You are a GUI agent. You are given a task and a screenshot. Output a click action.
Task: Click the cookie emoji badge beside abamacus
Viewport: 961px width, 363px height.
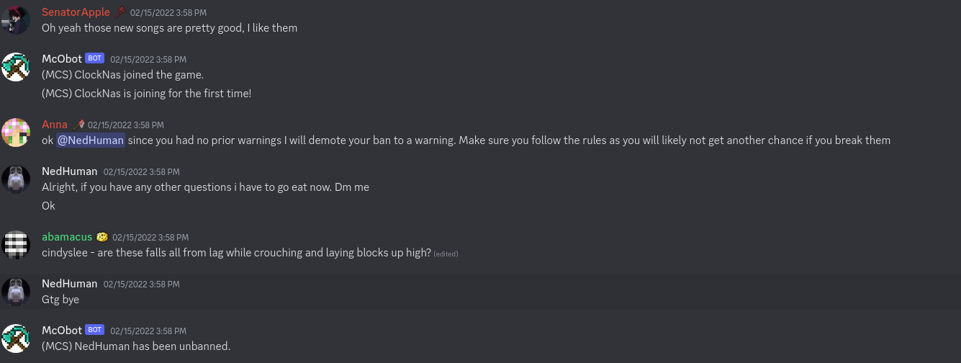[102, 237]
